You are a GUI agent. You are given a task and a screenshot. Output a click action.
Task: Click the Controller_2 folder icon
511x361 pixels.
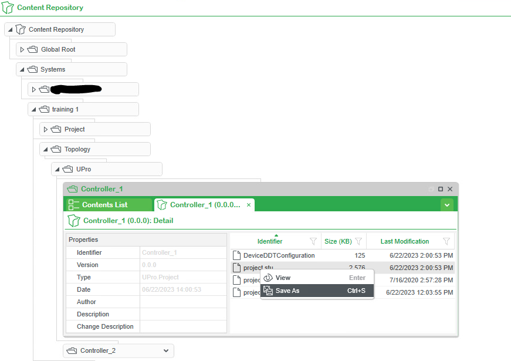[x=72, y=351]
